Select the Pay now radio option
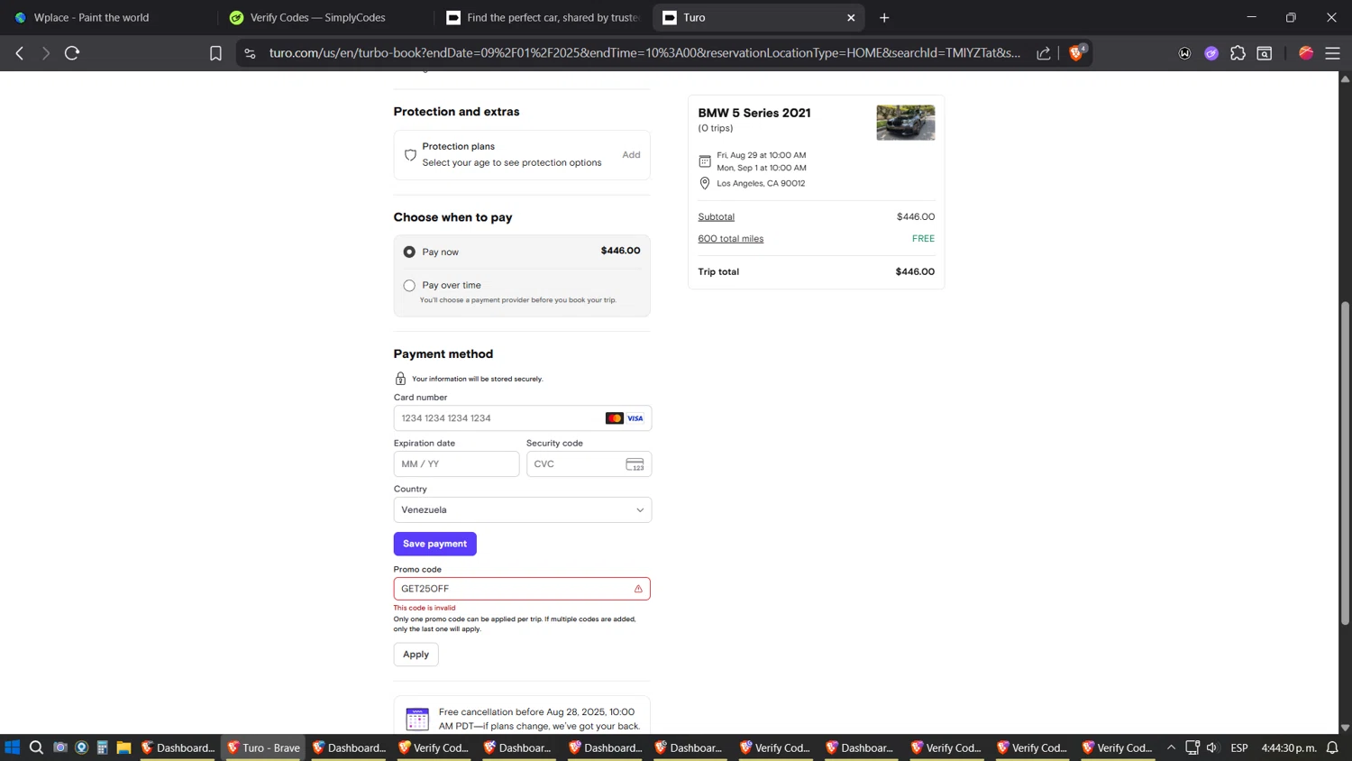This screenshot has height=761, width=1352. coord(409,252)
